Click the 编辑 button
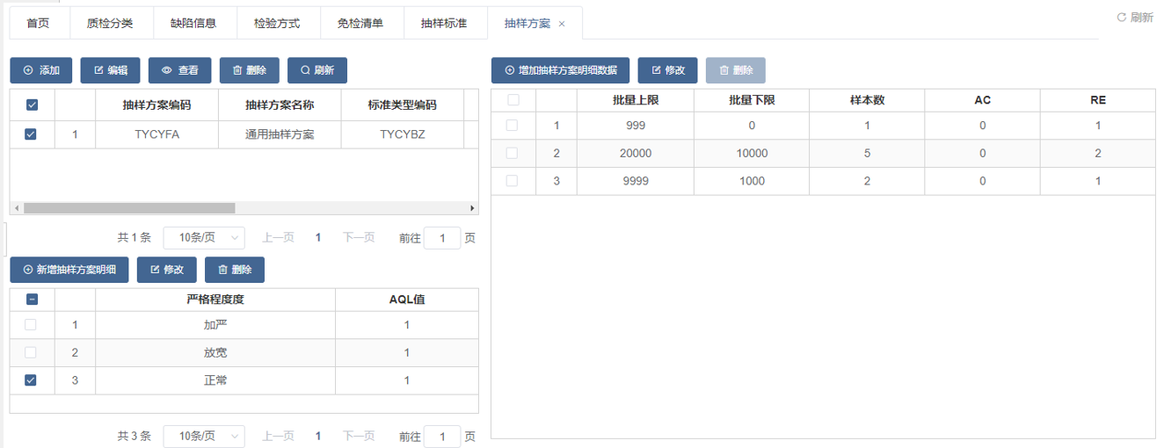 click(x=111, y=70)
